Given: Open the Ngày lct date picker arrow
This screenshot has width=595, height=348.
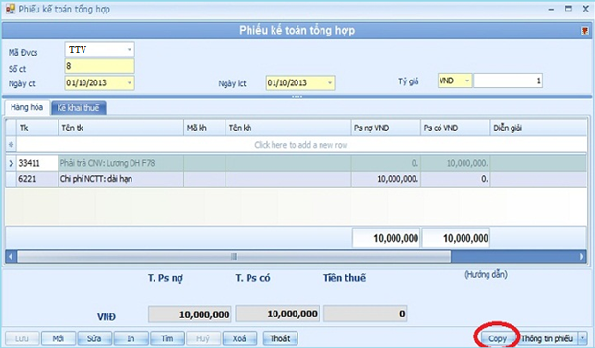Looking at the screenshot, I should pyautogui.click(x=330, y=82).
